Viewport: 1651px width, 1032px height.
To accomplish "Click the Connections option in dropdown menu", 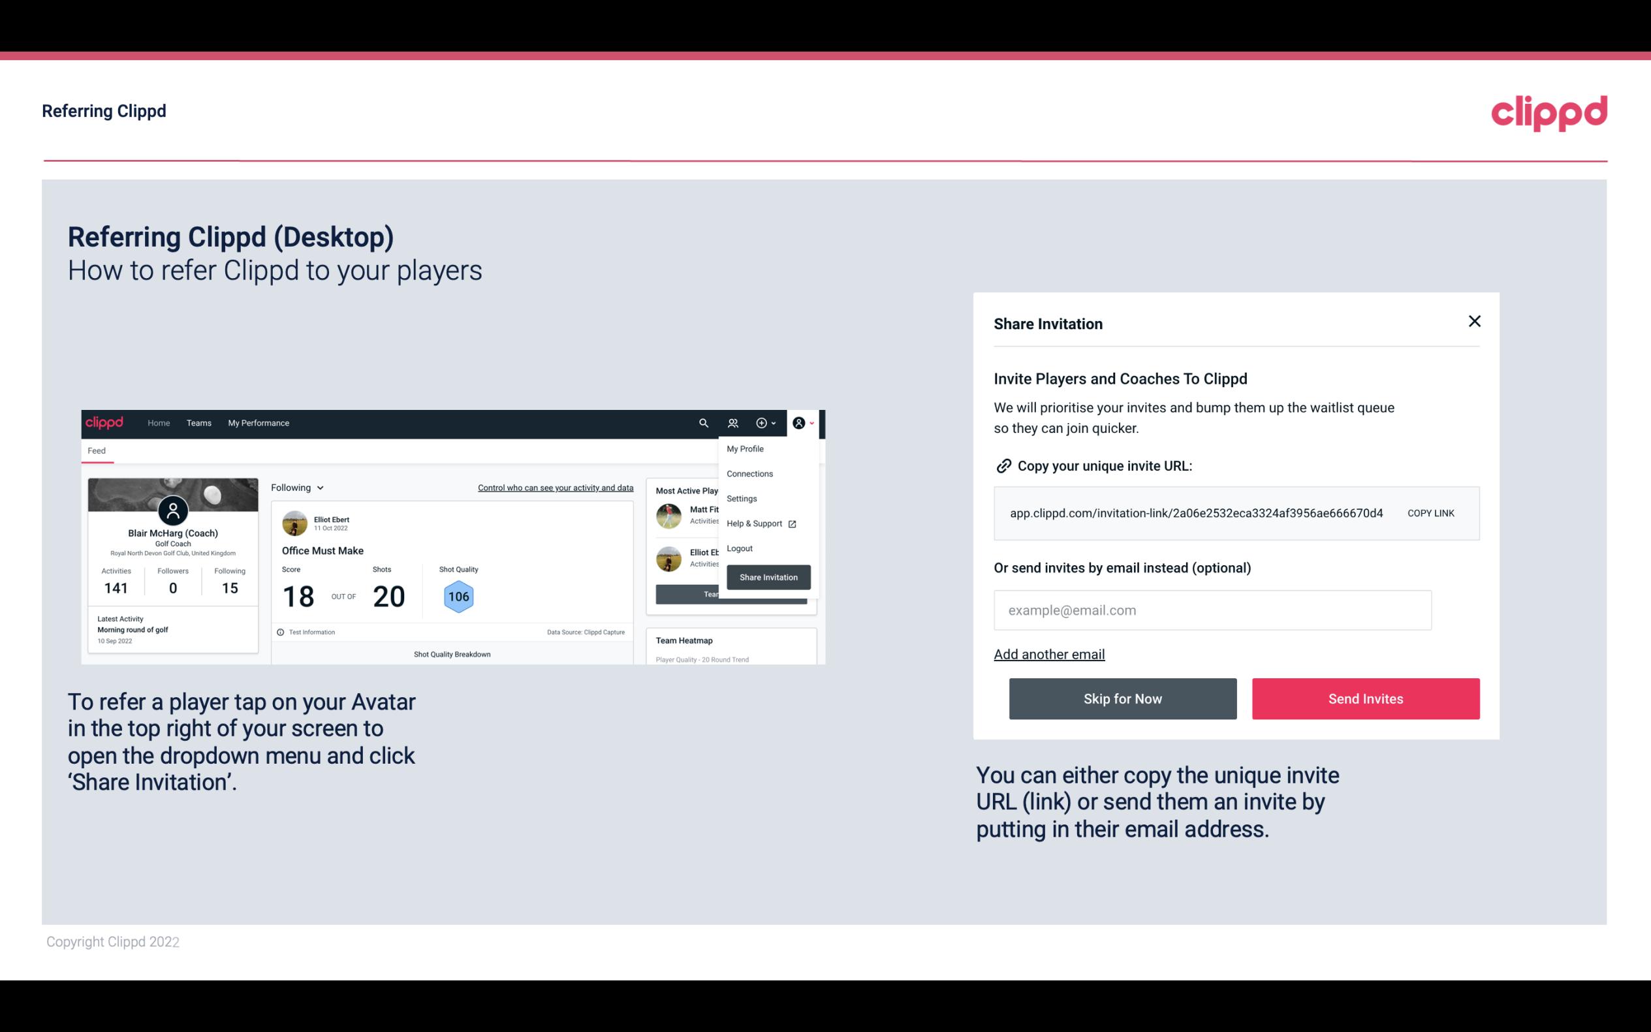I will coord(749,473).
